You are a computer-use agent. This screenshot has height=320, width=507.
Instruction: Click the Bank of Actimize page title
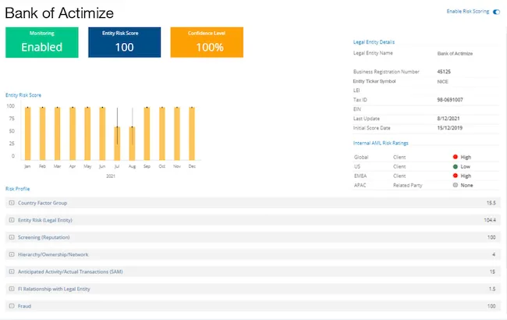(x=59, y=13)
